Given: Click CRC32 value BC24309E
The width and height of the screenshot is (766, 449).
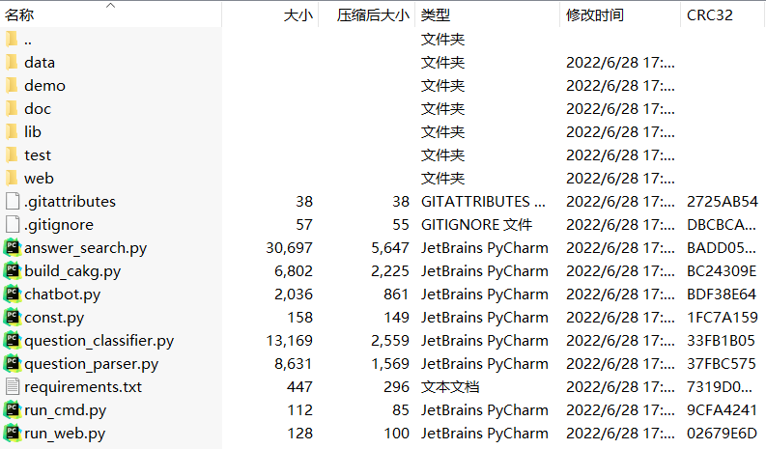Looking at the screenshot, I should coord(722,270).
